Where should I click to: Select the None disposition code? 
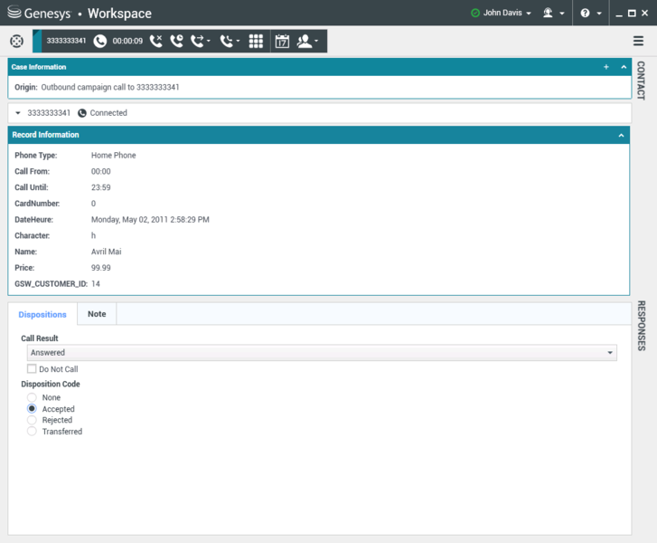point(32,397)
